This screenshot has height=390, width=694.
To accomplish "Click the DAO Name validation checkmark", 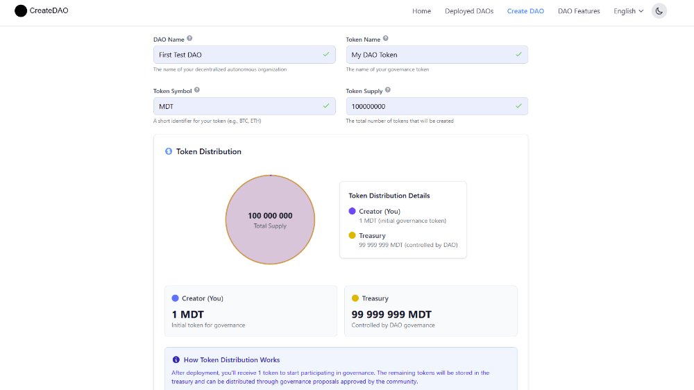I will coord(326,54).
